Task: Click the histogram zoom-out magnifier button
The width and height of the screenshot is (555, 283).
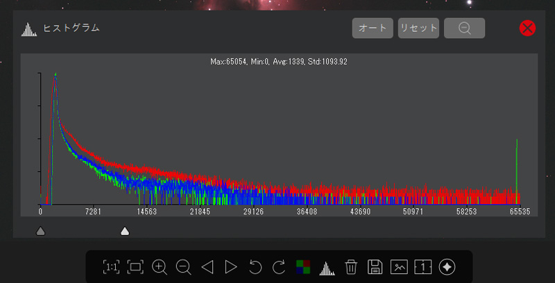Action: (x=464, y=28)
